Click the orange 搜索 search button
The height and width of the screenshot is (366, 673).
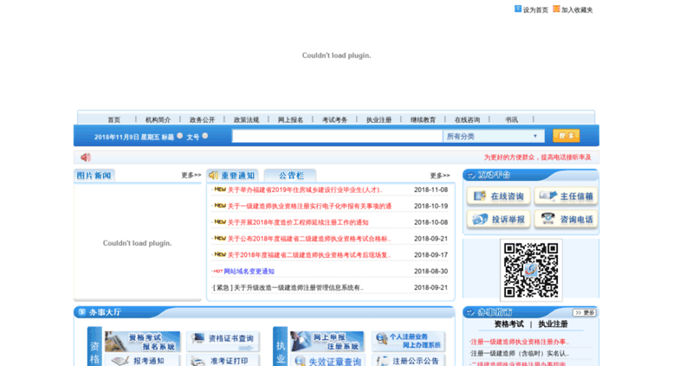coord(566,136)
